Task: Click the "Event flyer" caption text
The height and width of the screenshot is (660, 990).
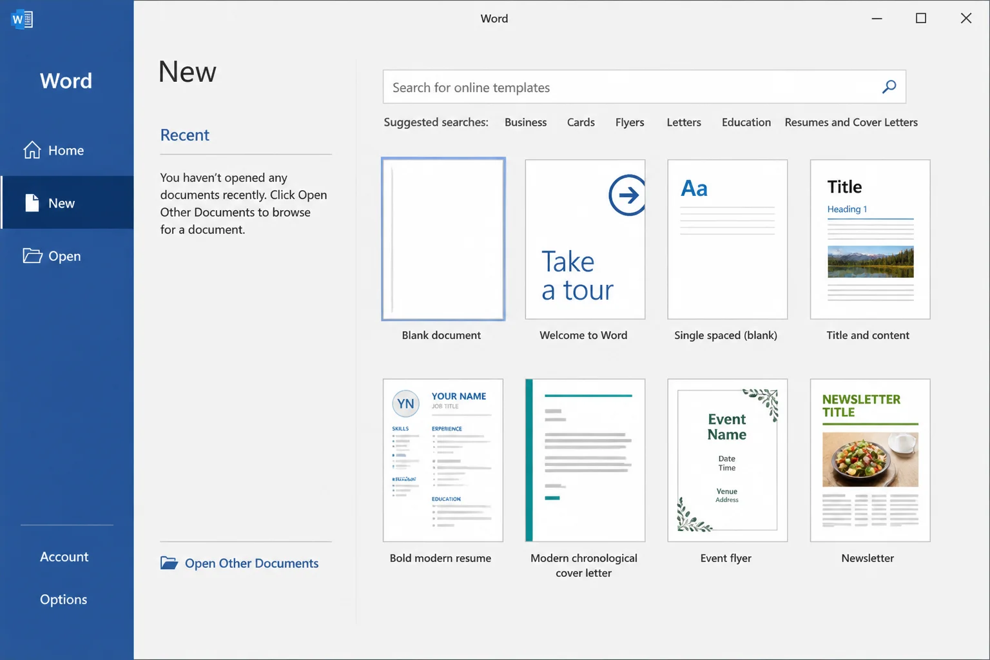Action: point(726,558)
